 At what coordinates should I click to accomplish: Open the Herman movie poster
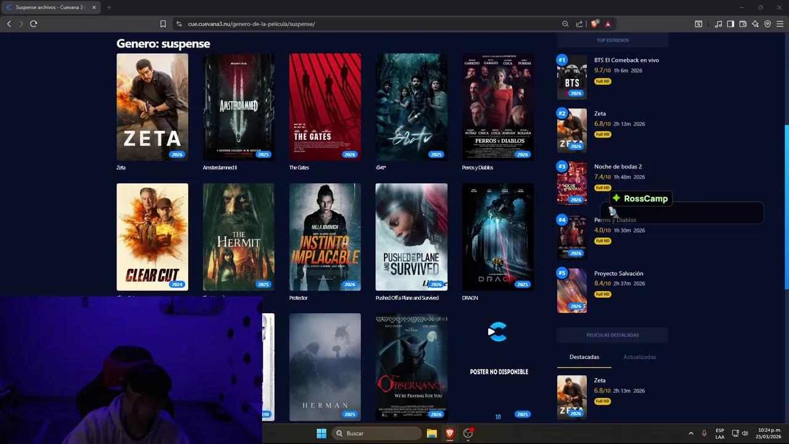[x=325, y=367]
